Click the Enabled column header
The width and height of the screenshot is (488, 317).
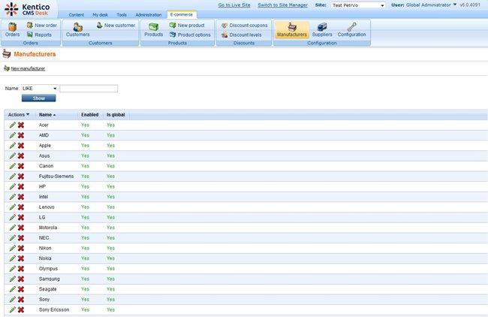click(89, 115)
